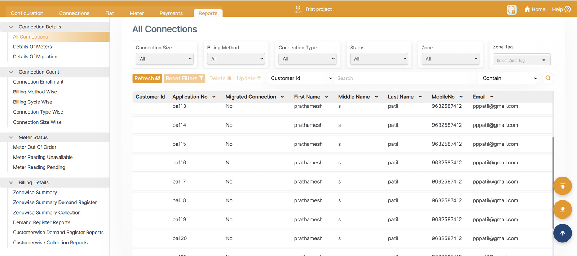Screen dimensions: 577x256
Task: Select the Reports tab
Action: (208, 13)
